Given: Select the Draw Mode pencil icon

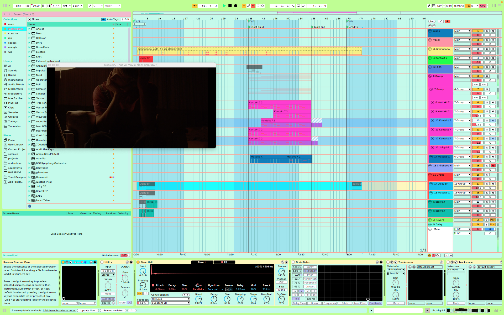Looking at the screenshot, I should click(x=428, y=6).
